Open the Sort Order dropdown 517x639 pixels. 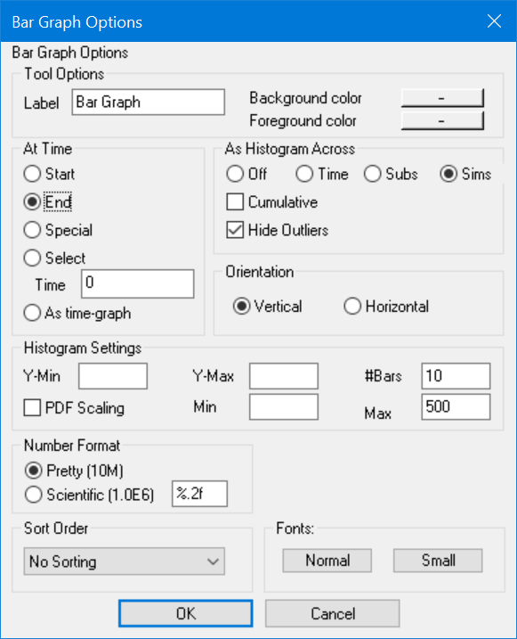[x=124, y=561]
